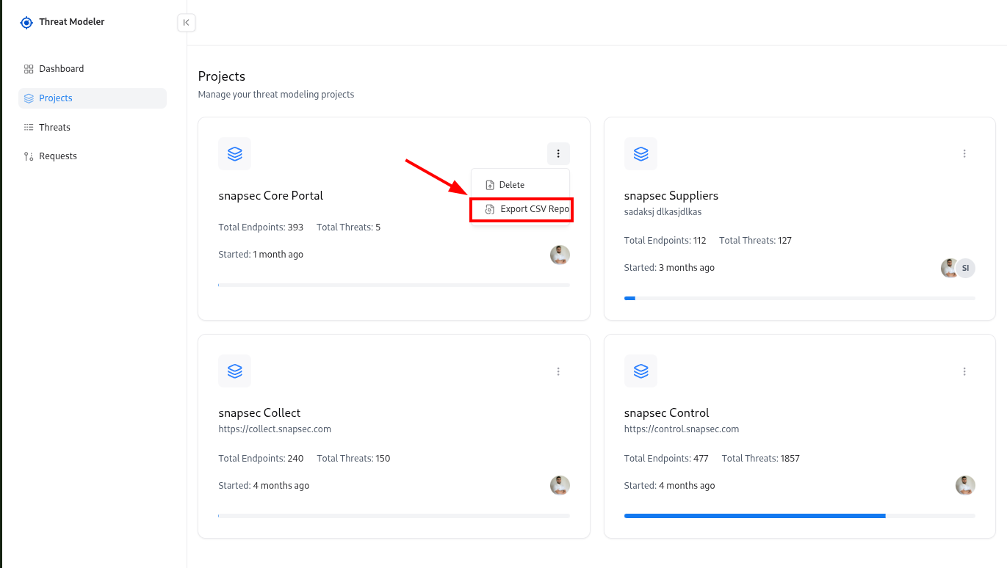
Task: Click the Dashboard grid icon in sidebar
Action: point(29,69)
